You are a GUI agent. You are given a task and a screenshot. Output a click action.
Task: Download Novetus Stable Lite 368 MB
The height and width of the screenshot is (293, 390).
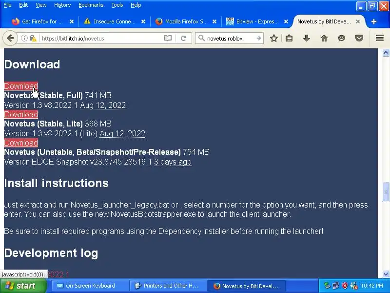point(21,114)
